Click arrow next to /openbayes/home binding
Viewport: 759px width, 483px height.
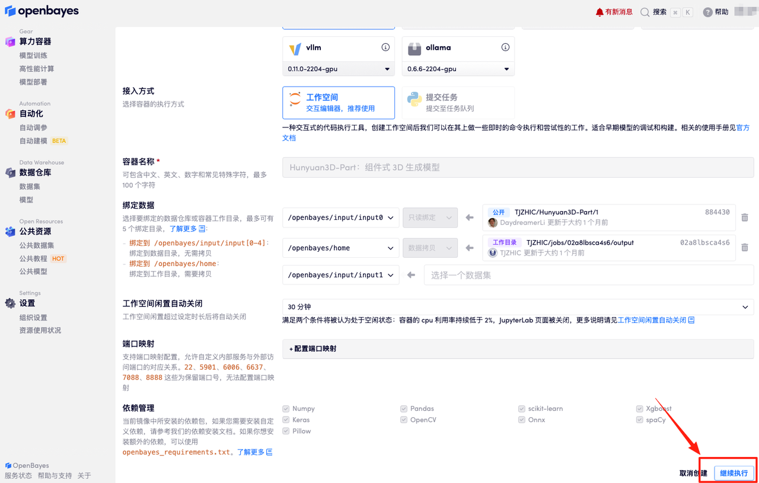click(x=470, y=248)
